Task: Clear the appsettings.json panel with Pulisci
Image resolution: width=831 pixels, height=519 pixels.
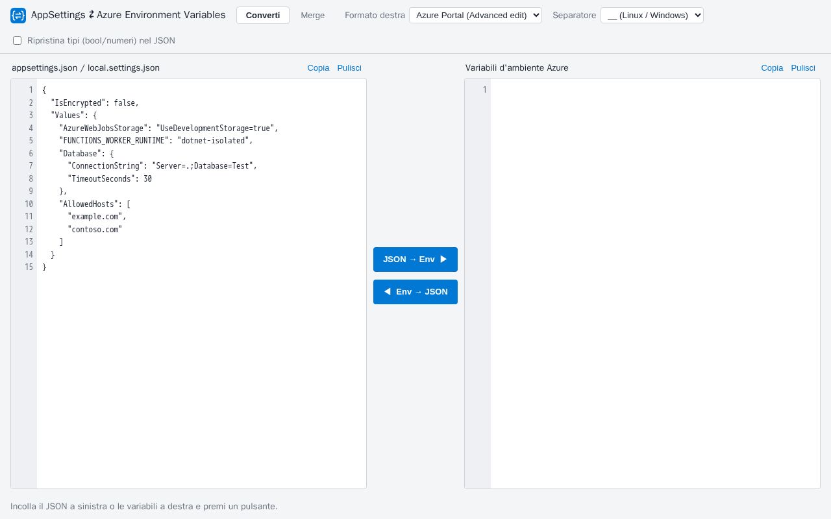Action: coord(349,67)
